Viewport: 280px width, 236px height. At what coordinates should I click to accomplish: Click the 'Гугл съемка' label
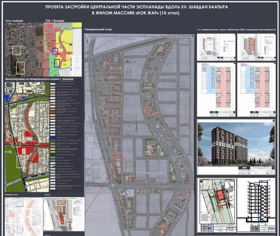14,21
